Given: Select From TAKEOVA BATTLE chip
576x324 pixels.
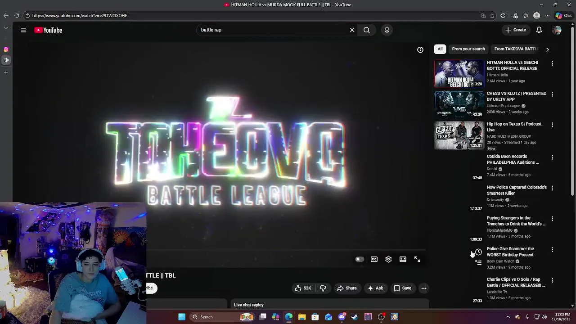Looking at the screenshot, I should [x=516, y=49].
